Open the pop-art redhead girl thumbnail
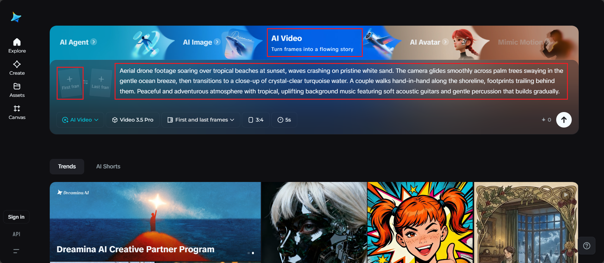The width and height of the screenshot is (604, 263). click(420, 222)
